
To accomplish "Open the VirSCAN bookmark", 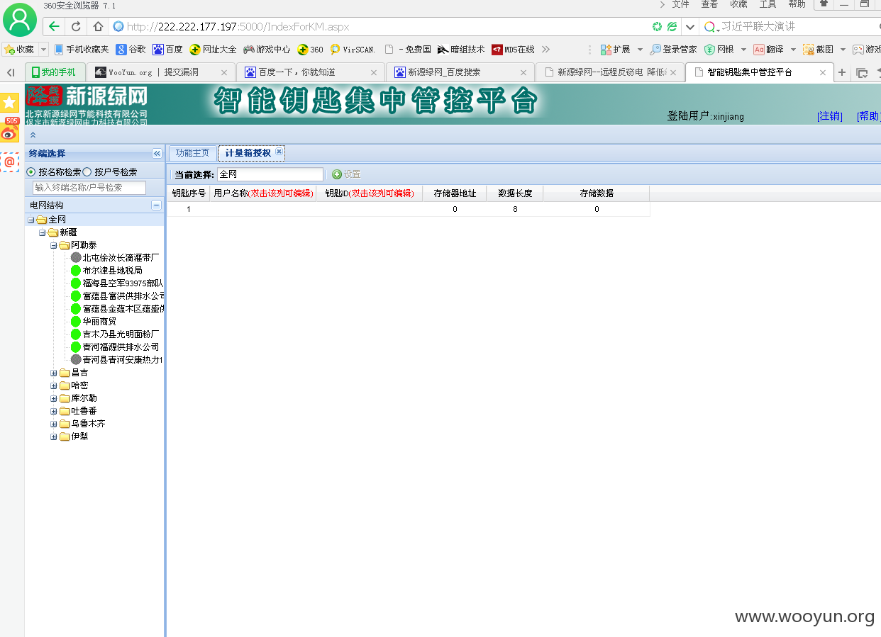I will coord(353,50).
